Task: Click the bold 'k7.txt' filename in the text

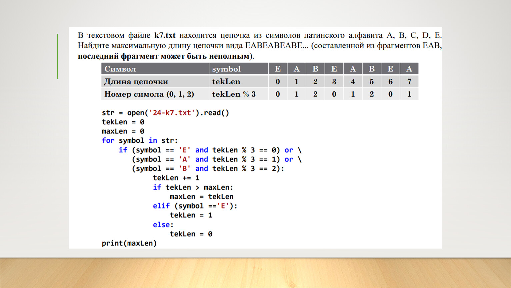Action: [x=165, y=35]
